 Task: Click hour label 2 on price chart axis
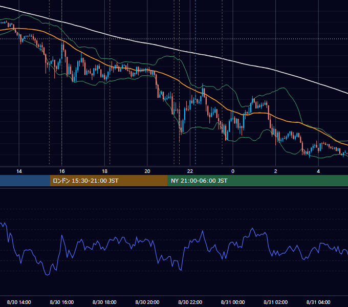[x=276, y=171]
